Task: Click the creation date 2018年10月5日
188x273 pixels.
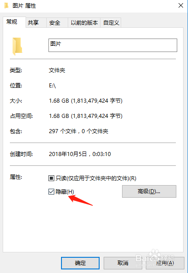Action: (68, 154)
